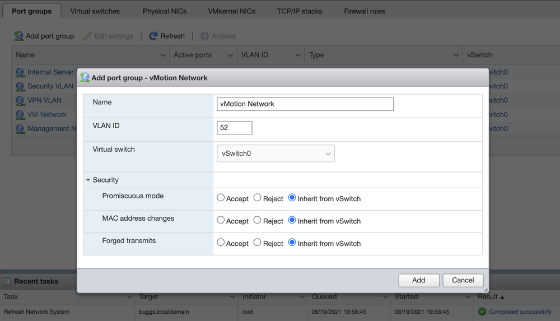560x321 pixels.
Task: Select Reject for Promiscuous mode
Action: (257, 198)
